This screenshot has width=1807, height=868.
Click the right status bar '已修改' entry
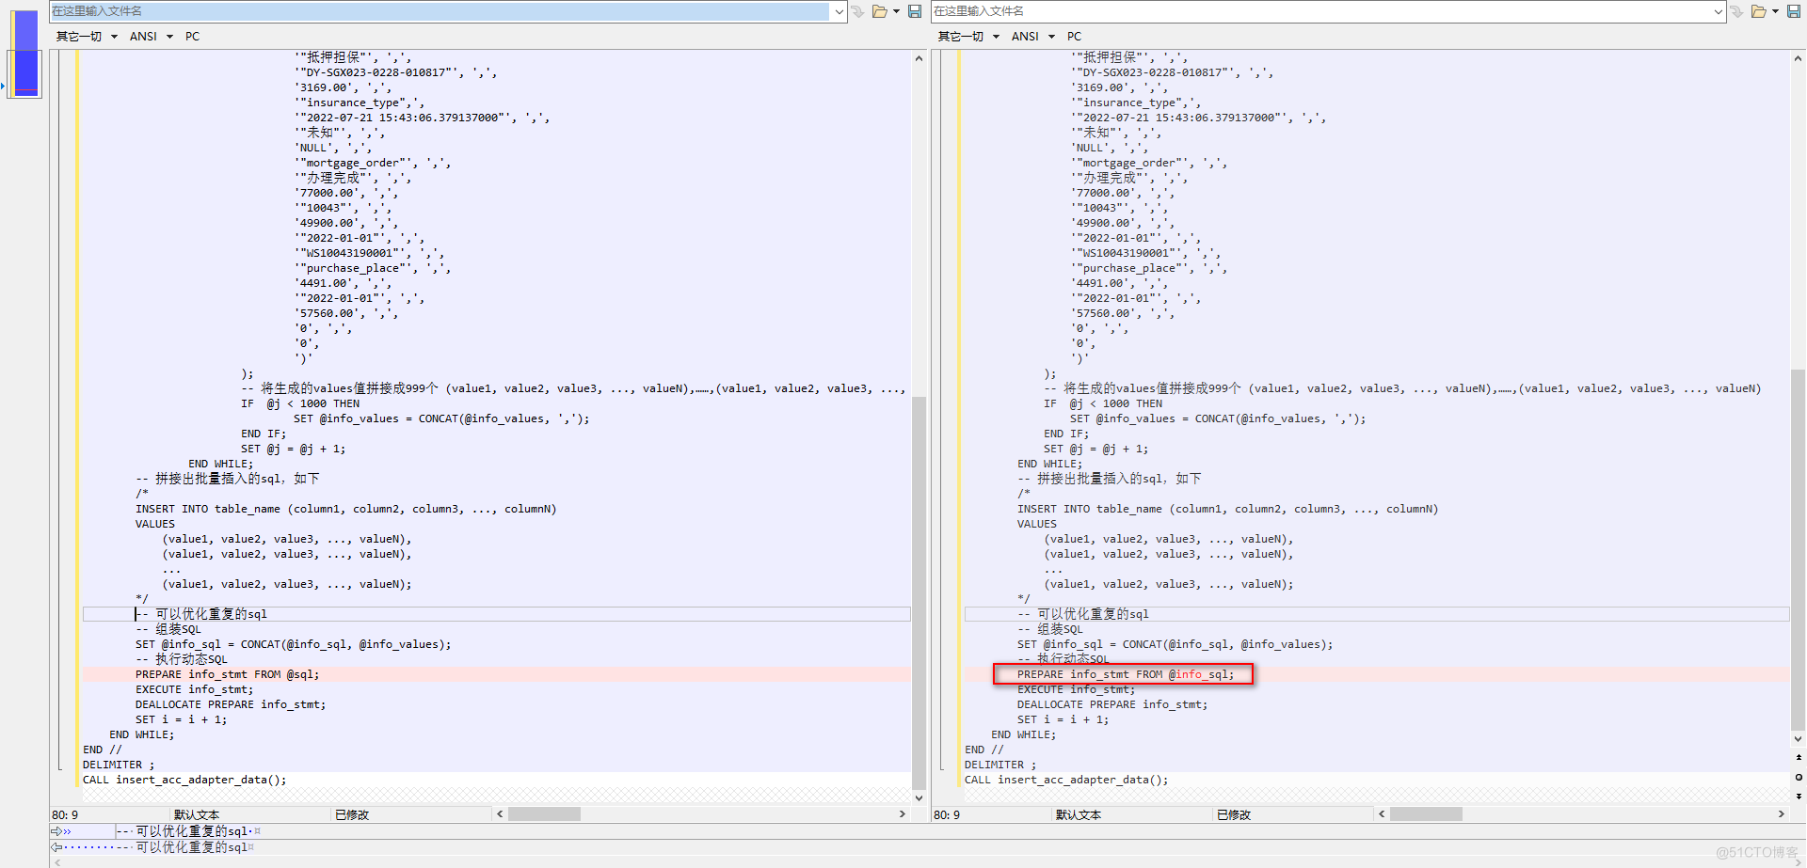tap(1234, 815)
